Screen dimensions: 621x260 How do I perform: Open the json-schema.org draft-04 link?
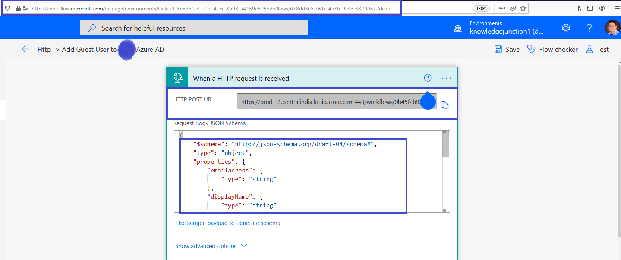click(303, 144)
